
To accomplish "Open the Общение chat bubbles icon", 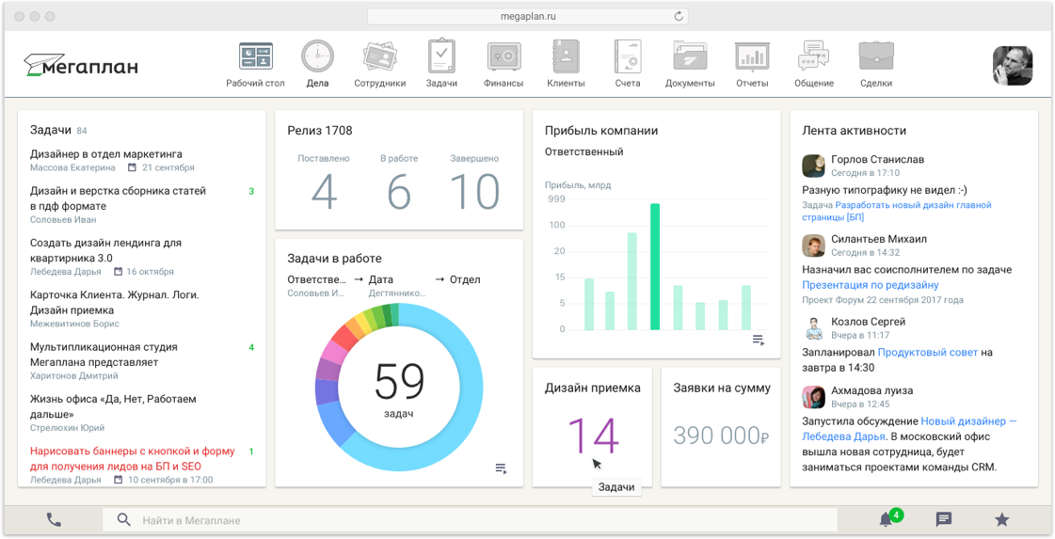I will (x=814, y=57).
